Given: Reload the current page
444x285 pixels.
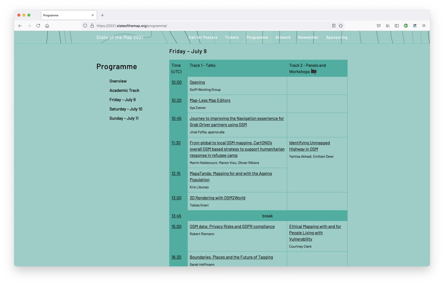Looking at the screenshot, I should pyautogui.click(x=38, y=26).
